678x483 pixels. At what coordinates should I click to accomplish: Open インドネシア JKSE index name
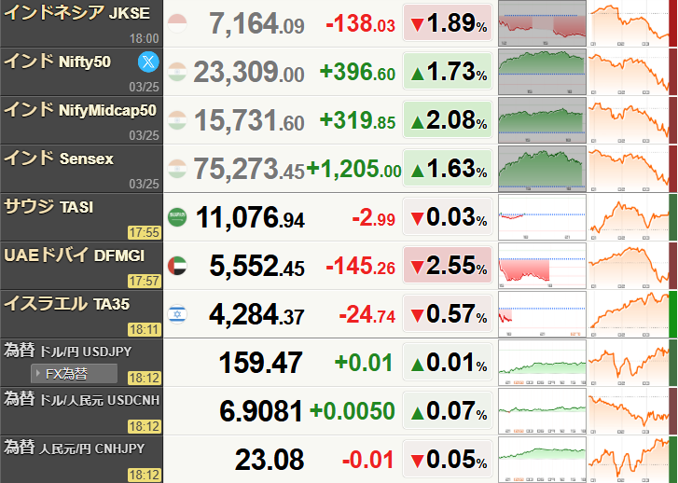[77, 13]
